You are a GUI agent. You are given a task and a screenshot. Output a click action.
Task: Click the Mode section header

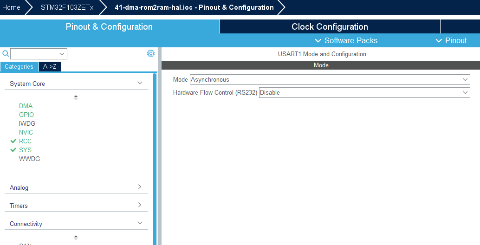[x=321, y=65]
